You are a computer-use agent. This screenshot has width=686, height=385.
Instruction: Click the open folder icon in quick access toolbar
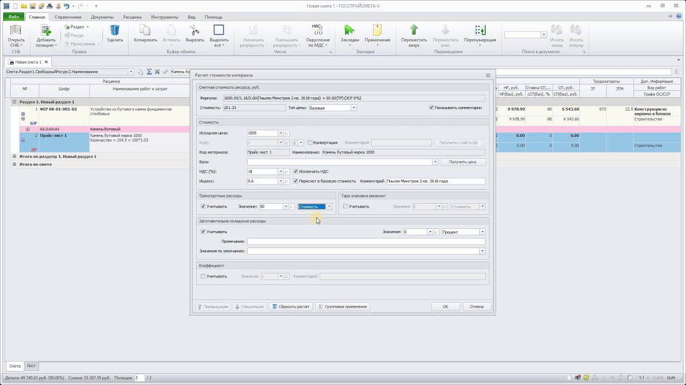tap(24, 6)
